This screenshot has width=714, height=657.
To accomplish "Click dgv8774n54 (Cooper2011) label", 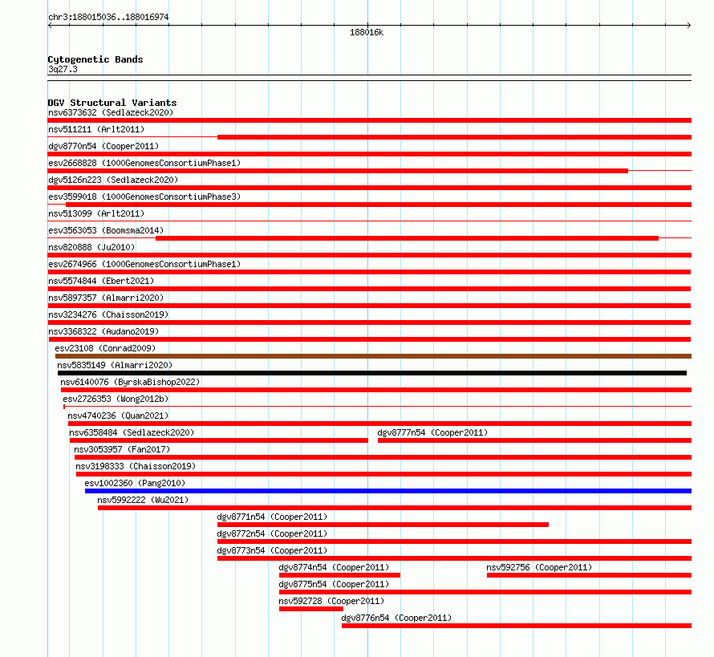I will [335, 567].
